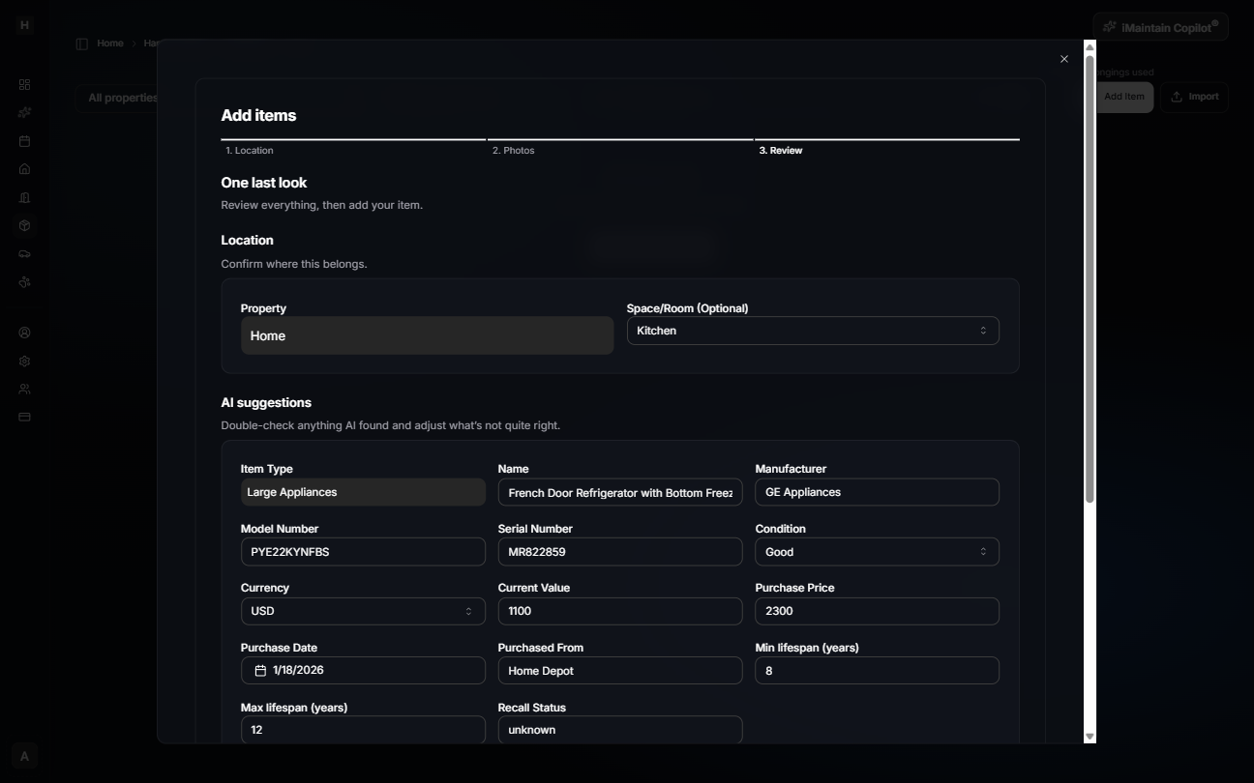Click the Serial Number input field
This screenshot has width=1254, height=783.
point(620,551)
